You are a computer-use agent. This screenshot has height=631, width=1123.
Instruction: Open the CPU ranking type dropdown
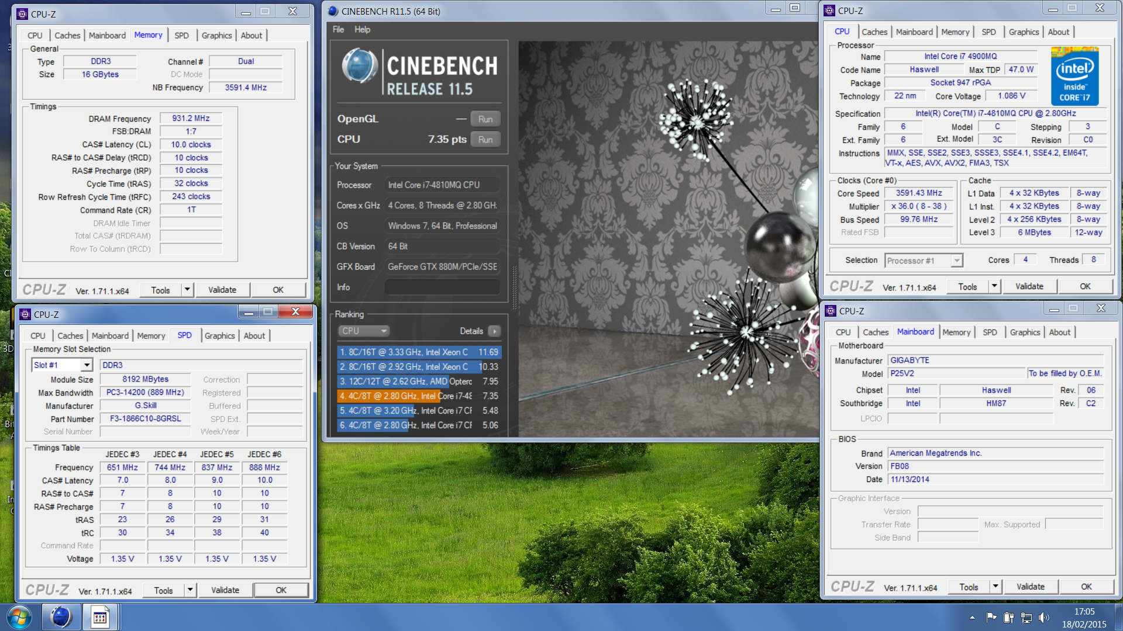coord(363,331)
